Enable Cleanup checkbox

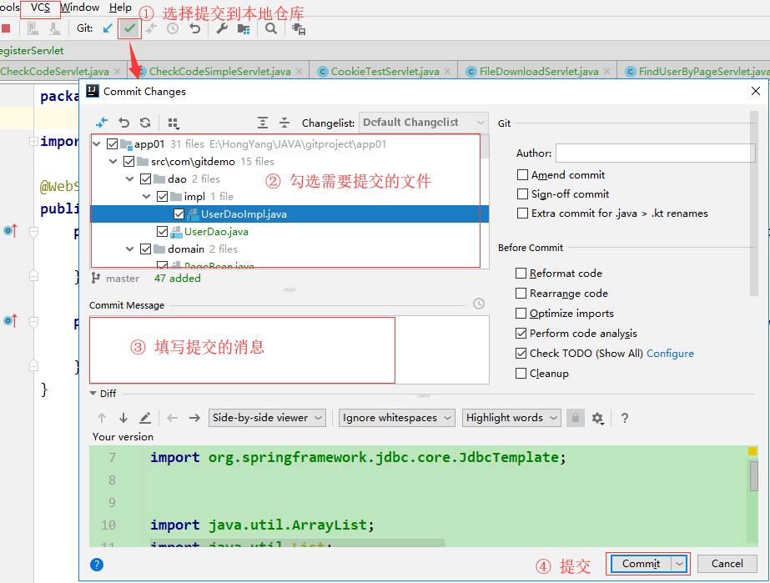pos(521,374)
